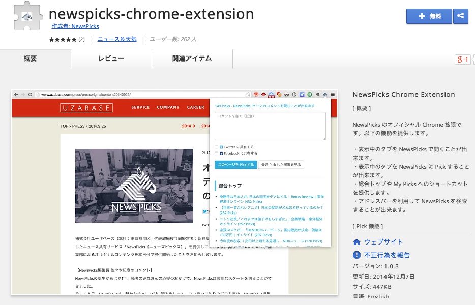Click the バージョン: 1.0.3 text
Viewport: 475px width, 305px height.
[x=376, y=266]
